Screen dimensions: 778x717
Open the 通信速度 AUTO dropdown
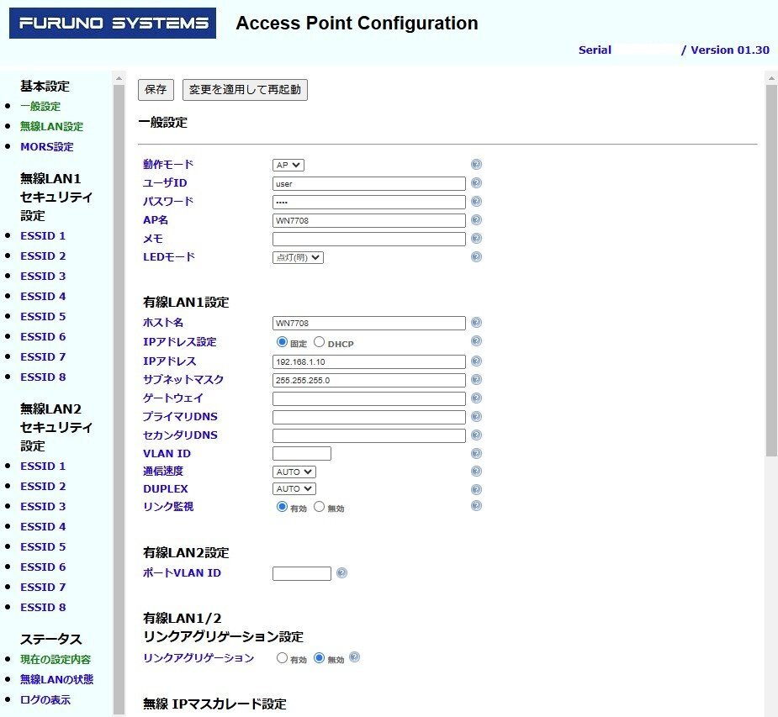pos(294,472)
